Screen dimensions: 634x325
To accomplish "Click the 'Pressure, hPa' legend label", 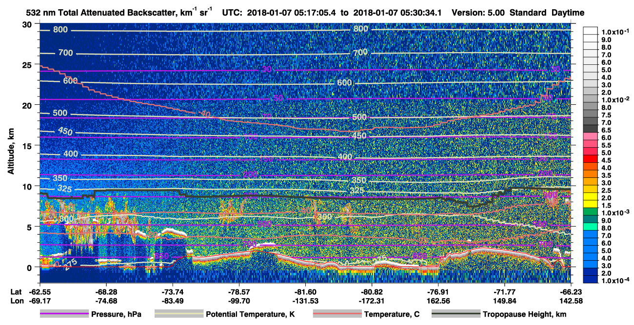I will [116, 314].
